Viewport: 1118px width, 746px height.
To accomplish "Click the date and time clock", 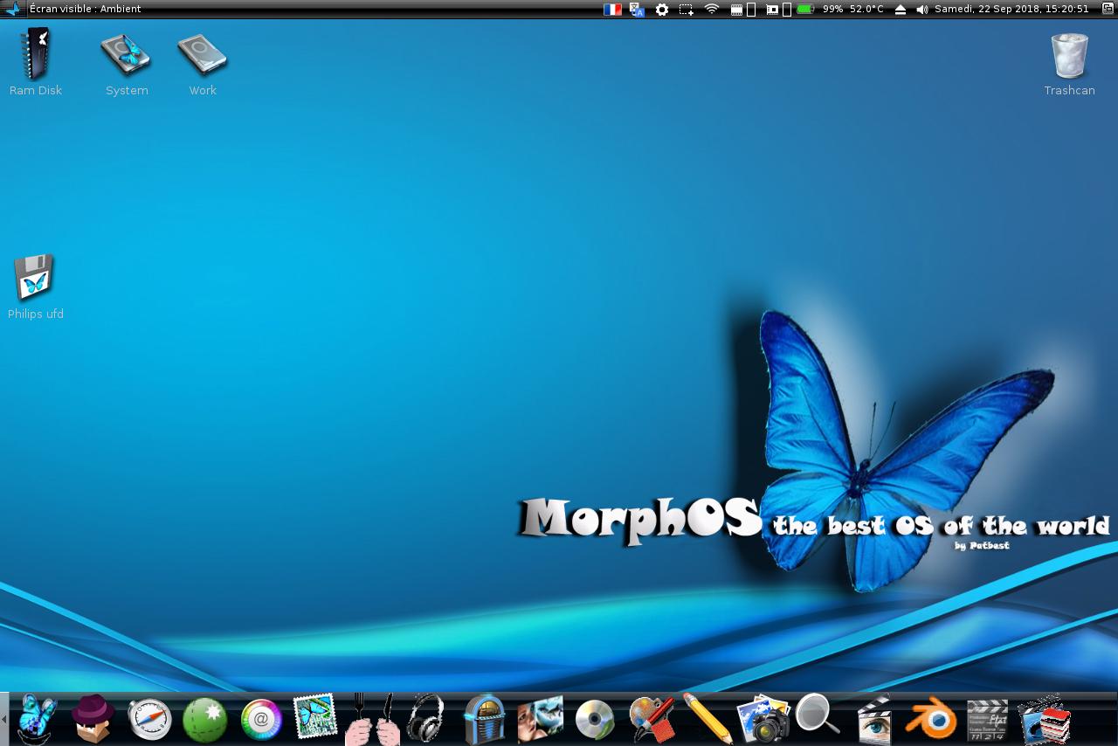I will pyautogui.click(x=1011, y=9).
